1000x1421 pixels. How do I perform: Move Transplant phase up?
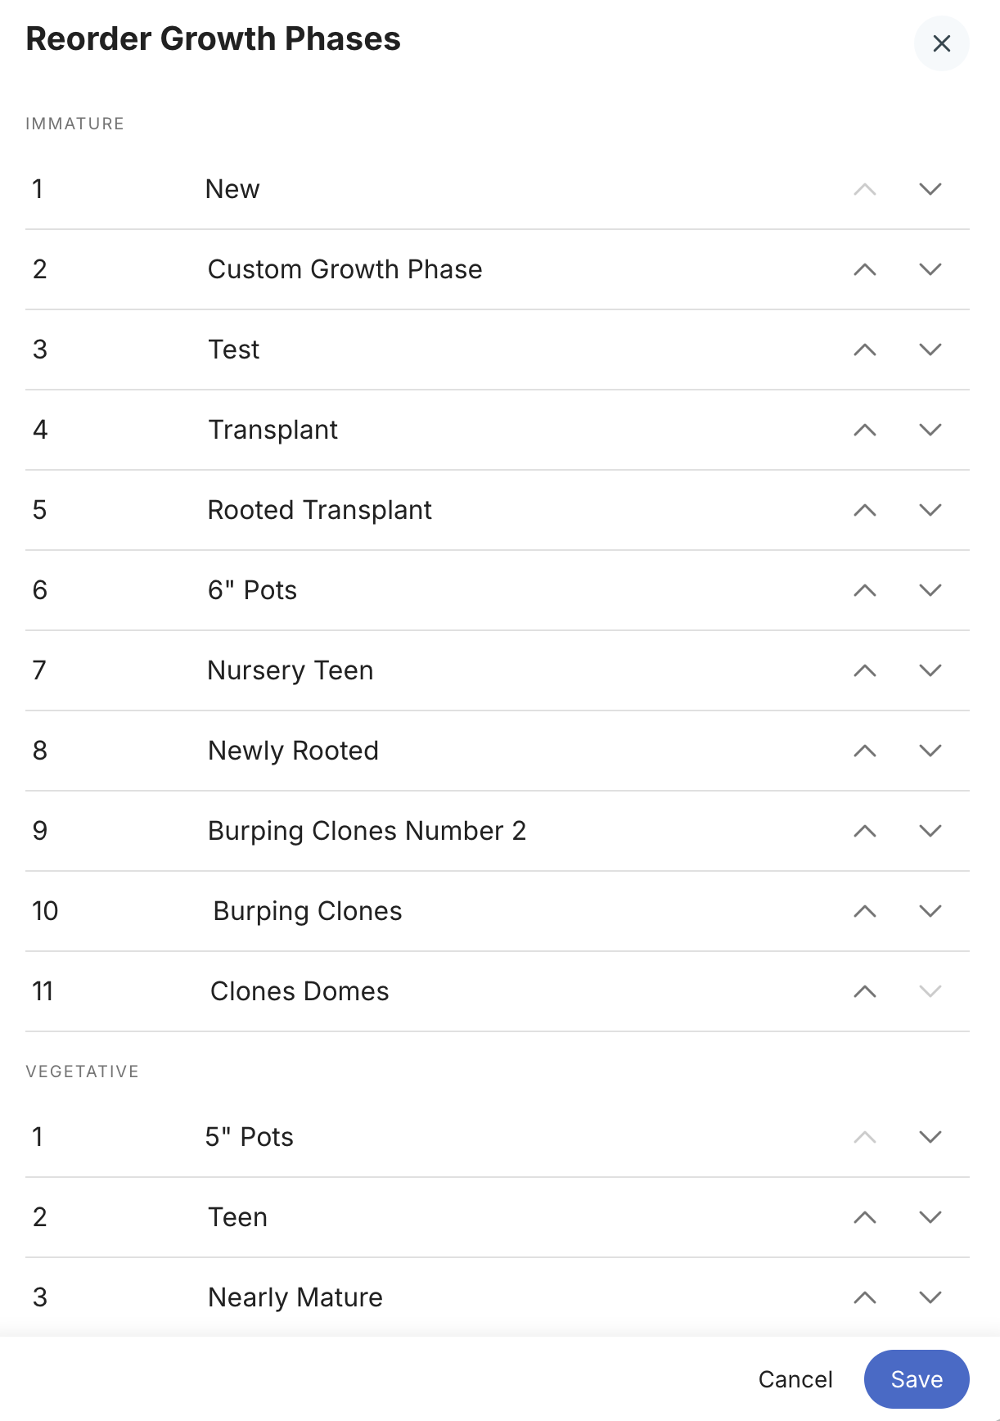click(865, 430)
